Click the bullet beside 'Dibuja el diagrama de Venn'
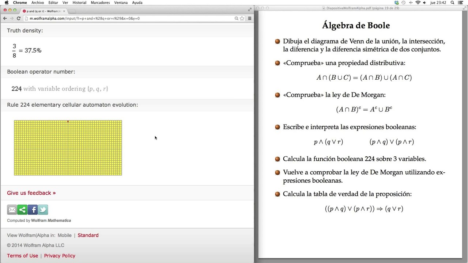Screen dimensions: 468x263 point(278,42)
